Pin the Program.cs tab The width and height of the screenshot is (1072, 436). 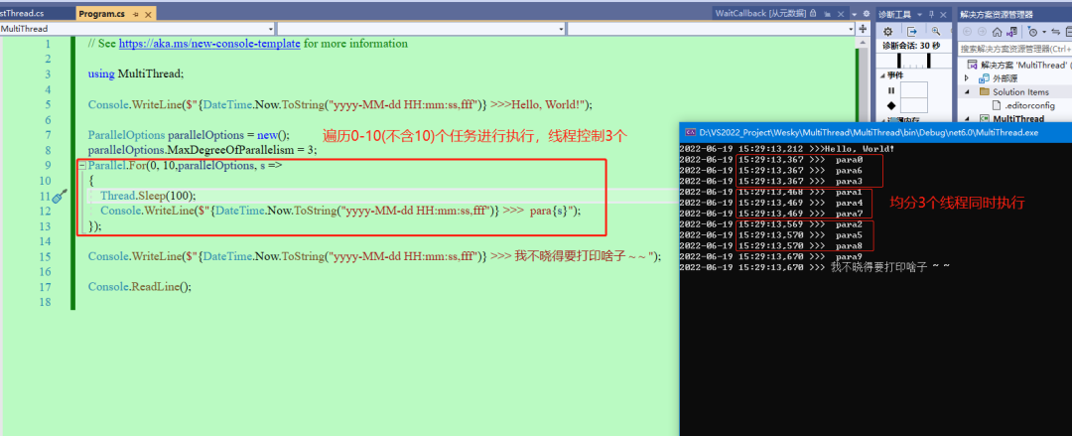(135, 14)
